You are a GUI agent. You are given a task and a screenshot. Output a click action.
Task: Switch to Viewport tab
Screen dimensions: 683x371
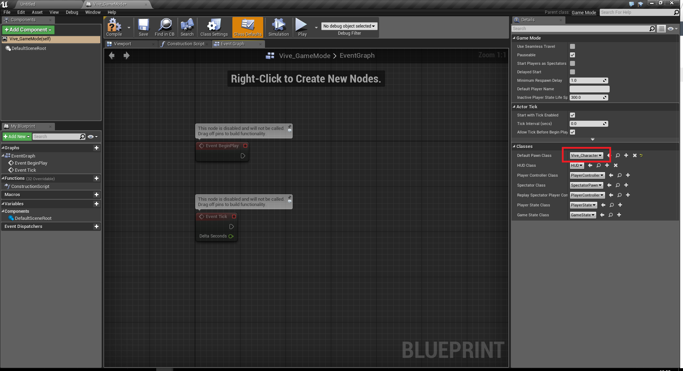pos(122,44)
